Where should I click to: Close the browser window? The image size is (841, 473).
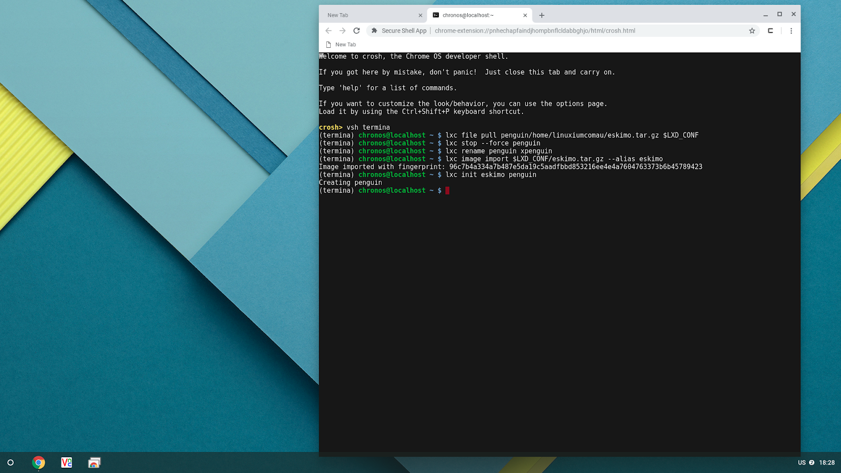pos(794,14)
